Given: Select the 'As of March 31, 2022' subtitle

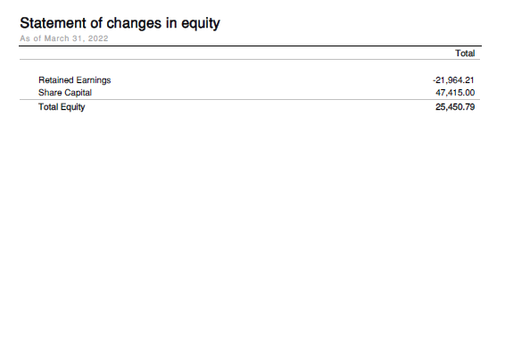Looking at the screenshot, I should pyautogui.click(x=64, y=38).
